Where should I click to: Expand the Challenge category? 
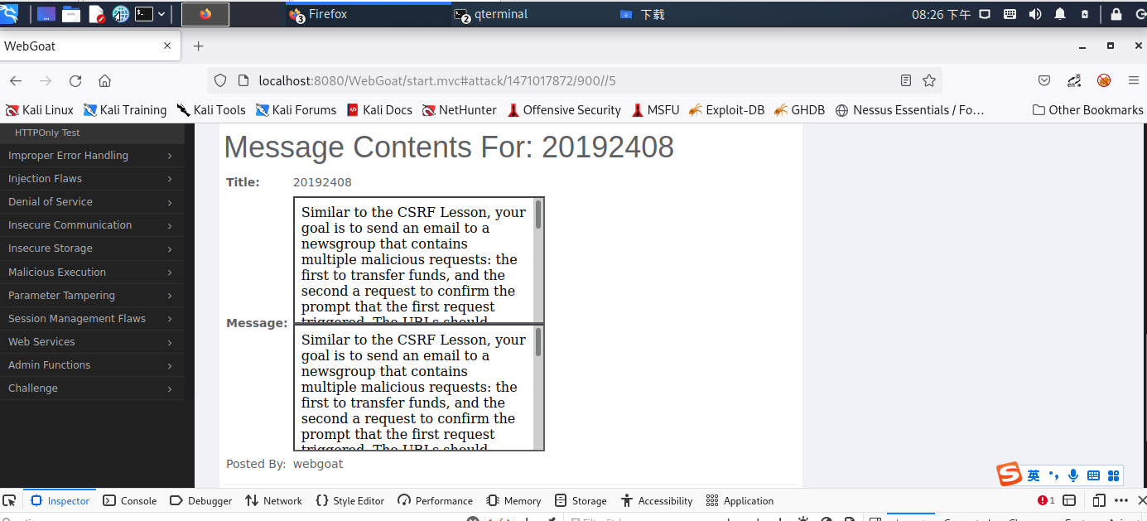(92, 388)
